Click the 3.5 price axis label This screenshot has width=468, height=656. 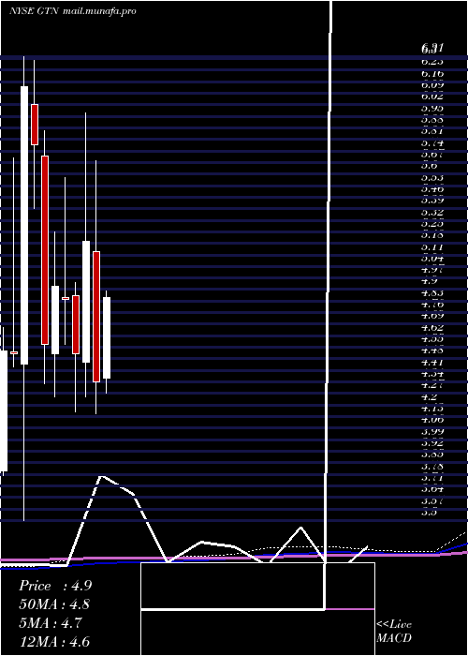[x=429, y=512]
